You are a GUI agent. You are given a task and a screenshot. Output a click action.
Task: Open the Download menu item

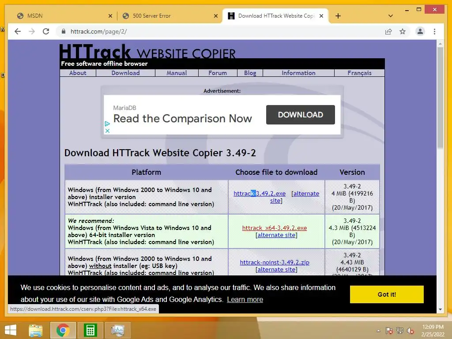(x=125, y=73)
